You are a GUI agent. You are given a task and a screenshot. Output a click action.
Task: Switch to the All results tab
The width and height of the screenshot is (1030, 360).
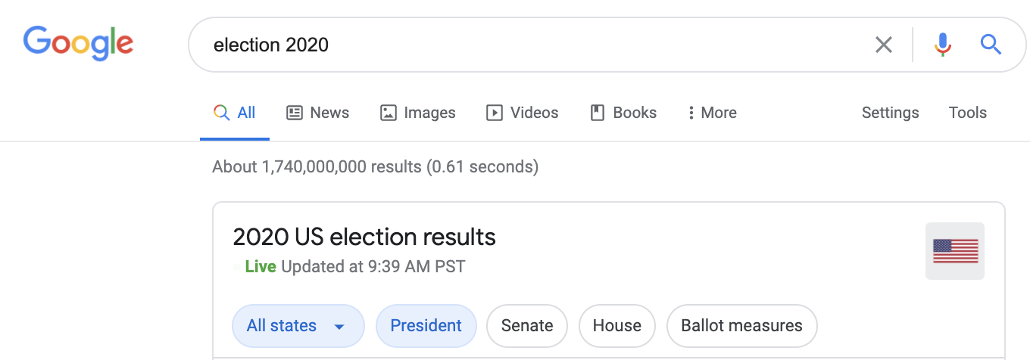235,113
